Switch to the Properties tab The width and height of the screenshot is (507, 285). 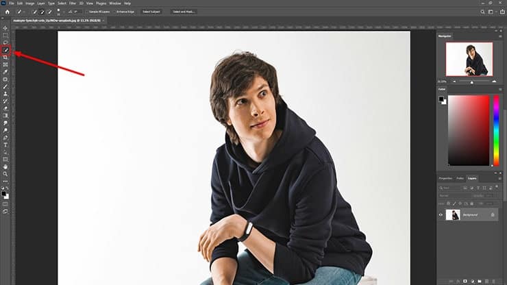445,178
